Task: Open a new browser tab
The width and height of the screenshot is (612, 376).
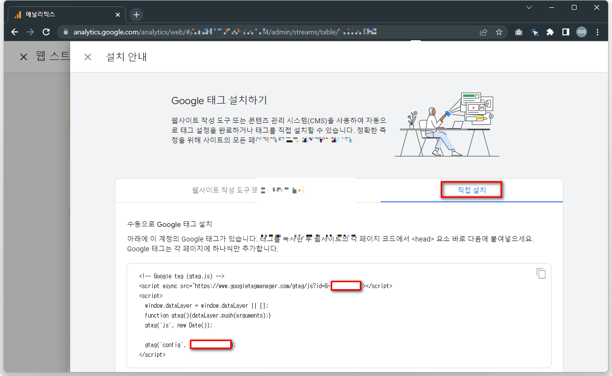Action: click(135, 15)
